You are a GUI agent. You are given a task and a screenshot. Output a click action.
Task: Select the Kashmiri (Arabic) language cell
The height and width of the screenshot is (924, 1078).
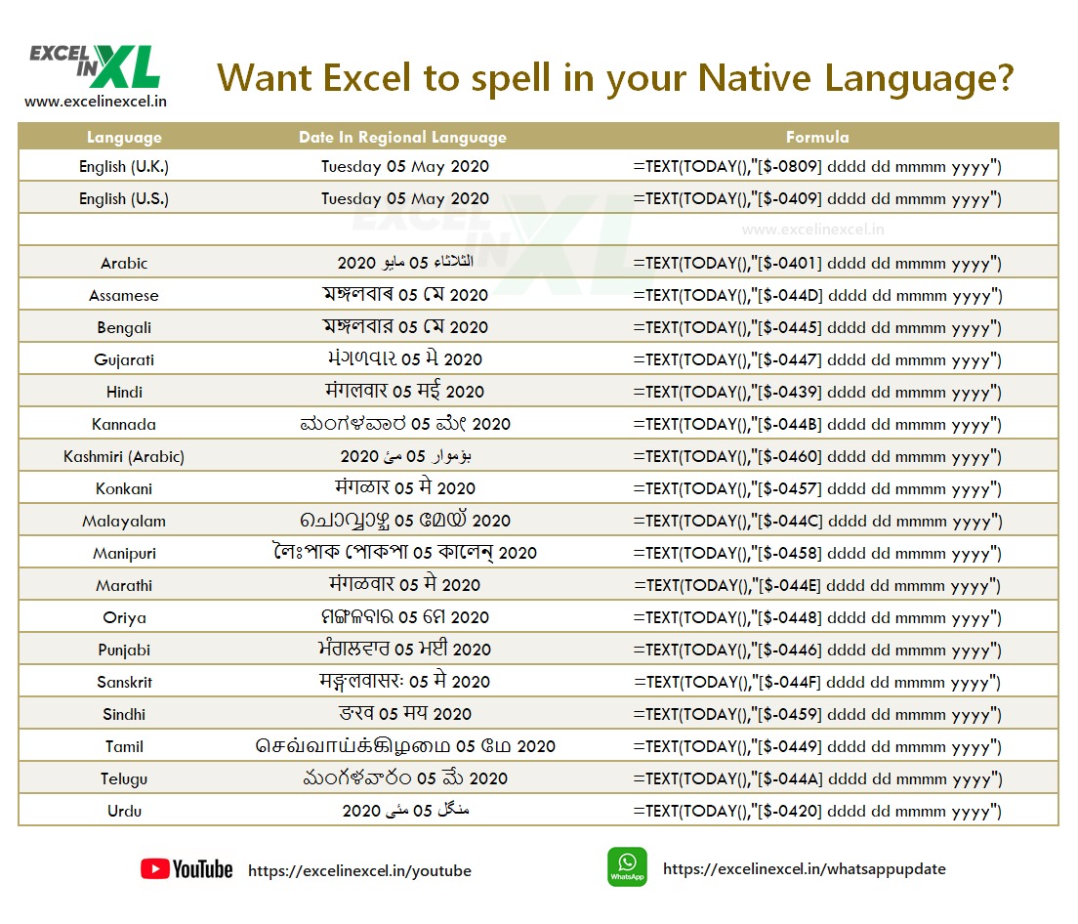tap(124, 456)
